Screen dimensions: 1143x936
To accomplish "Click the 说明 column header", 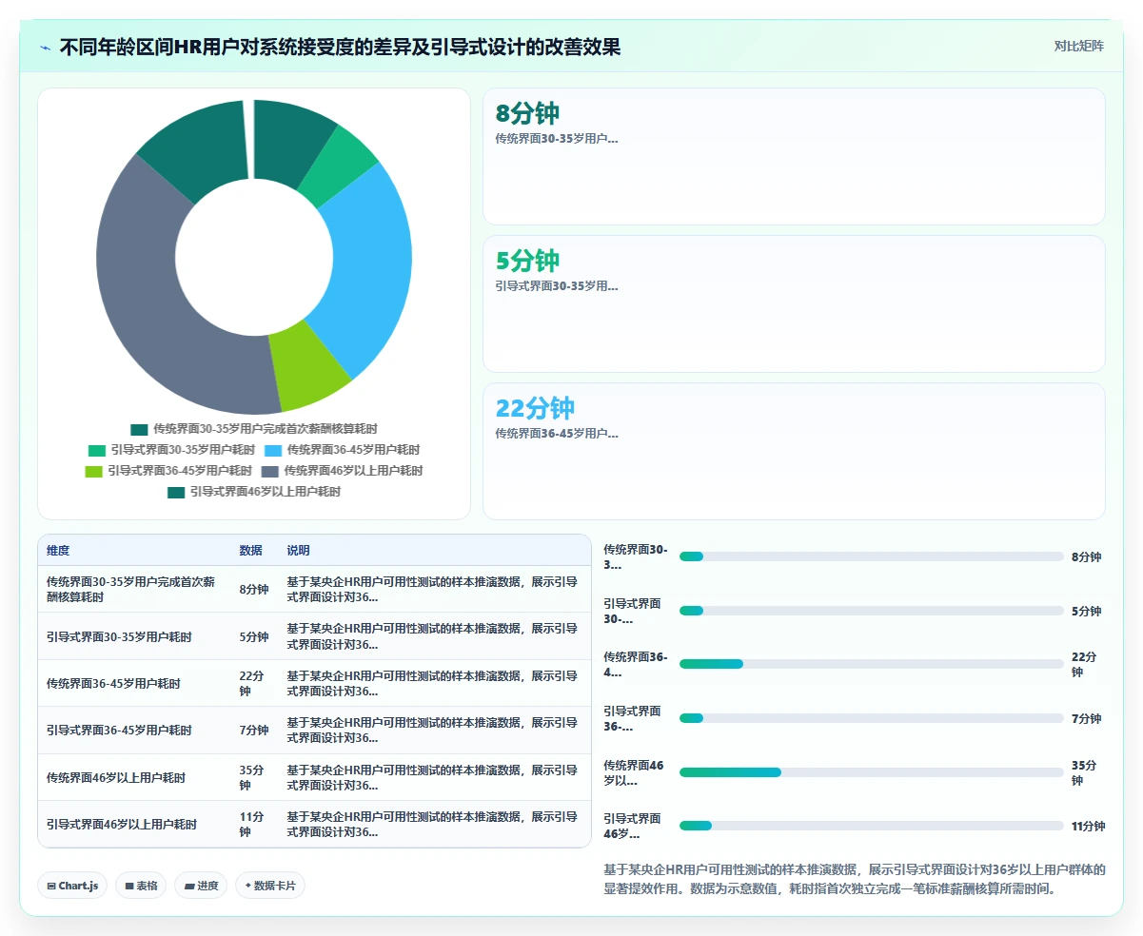I will [x=298, y=551].
